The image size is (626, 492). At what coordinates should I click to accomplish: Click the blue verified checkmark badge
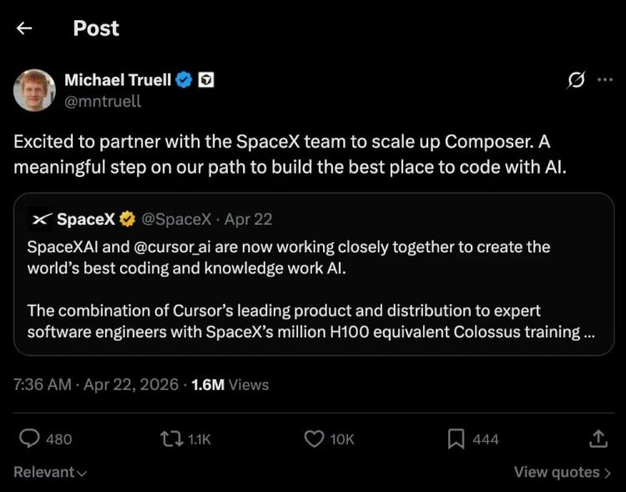click(x=184, y=80)
